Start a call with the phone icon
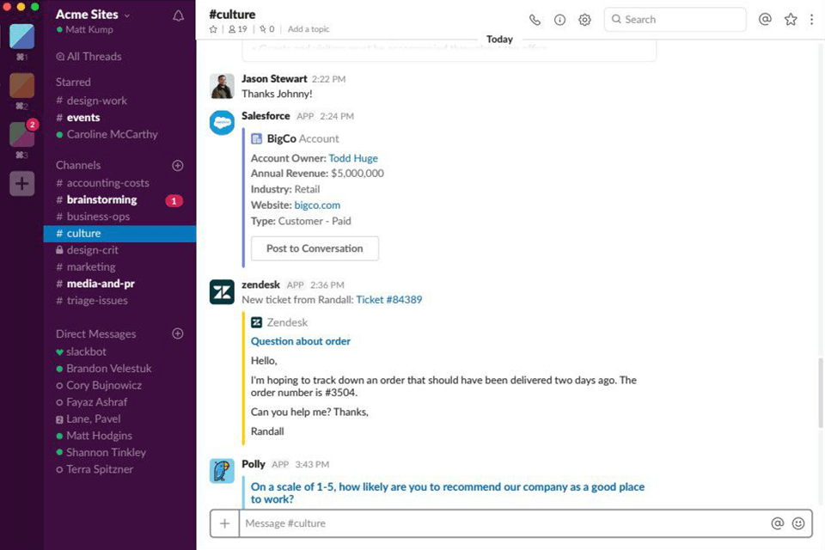 point(535,20)
